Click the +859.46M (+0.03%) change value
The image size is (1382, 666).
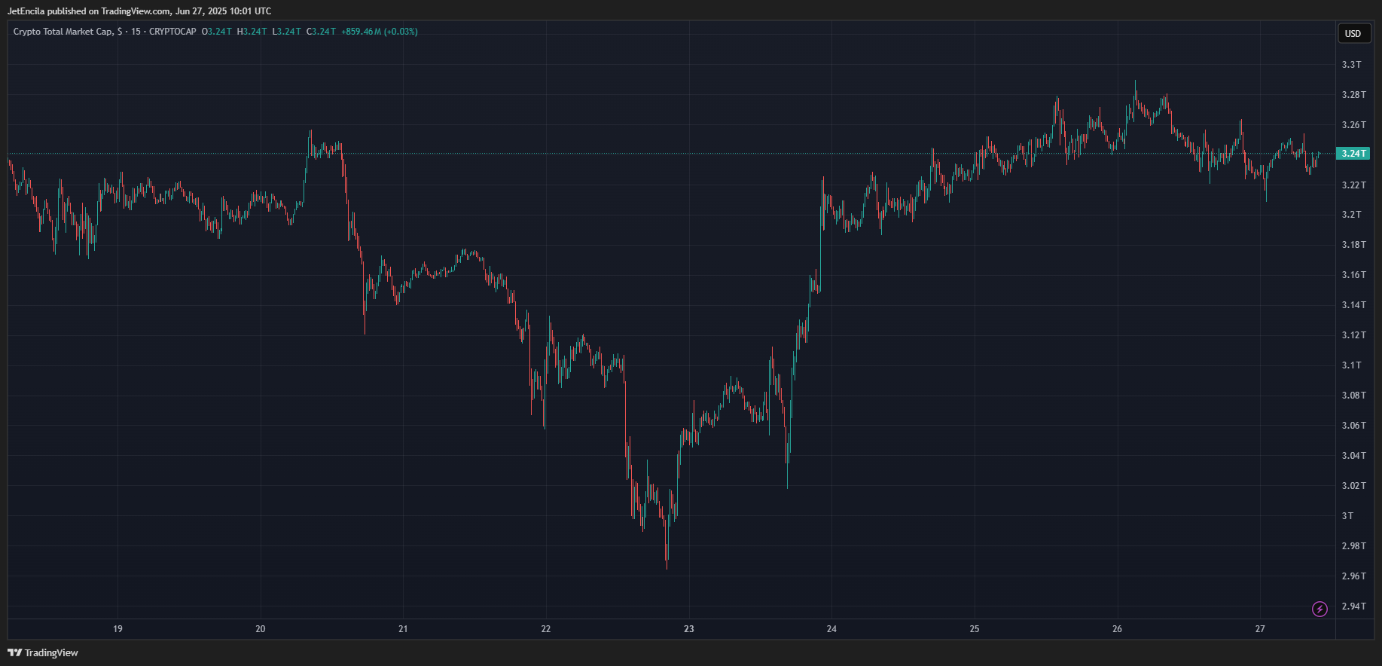tap(380, 32)
